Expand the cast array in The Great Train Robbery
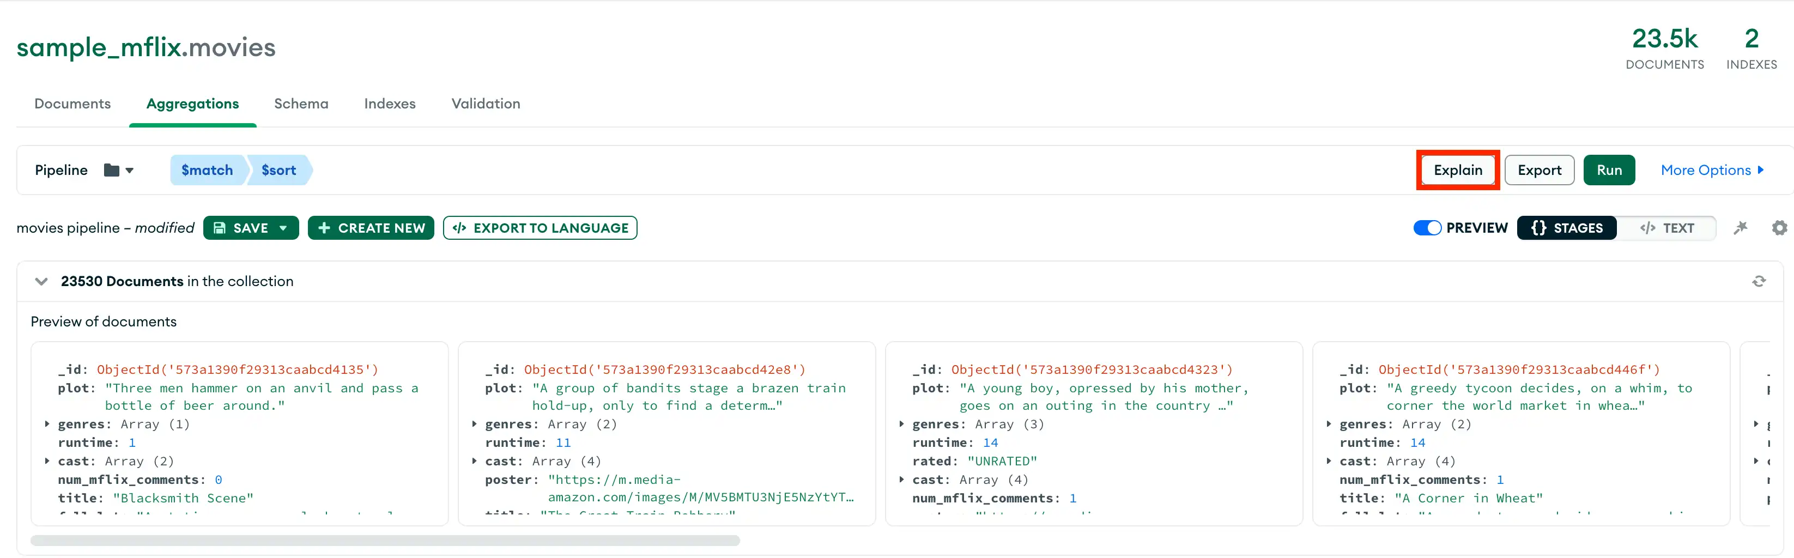This screenshot has height=558, width=1794. tap(474, 461)
